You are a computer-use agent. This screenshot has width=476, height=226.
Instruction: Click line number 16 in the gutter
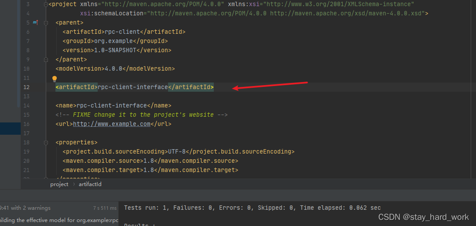[26, 124]
